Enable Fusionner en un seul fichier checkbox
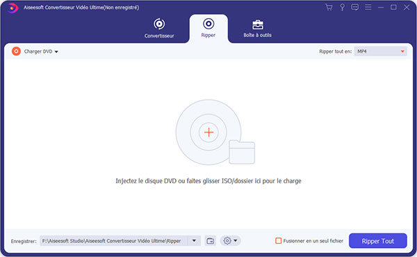The image size is (417, 257). tap(279, 241)
